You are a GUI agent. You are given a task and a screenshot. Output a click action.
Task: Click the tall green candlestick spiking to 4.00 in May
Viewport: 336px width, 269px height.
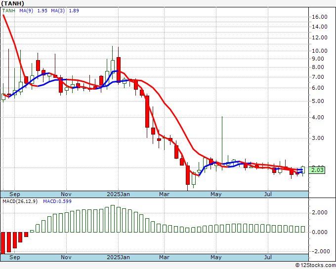click(x=222, y=143)
